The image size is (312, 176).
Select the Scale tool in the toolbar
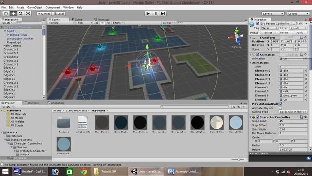[28, 13]
